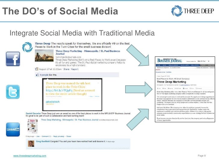
Task: Open www.threedeepmarketing.com footer link
Action: 30,156
